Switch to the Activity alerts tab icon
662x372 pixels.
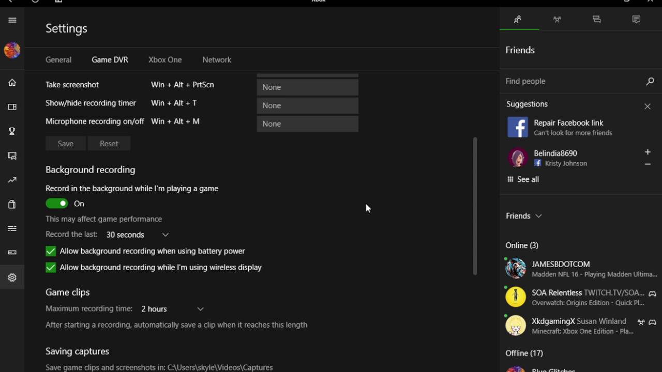[637, 20]
